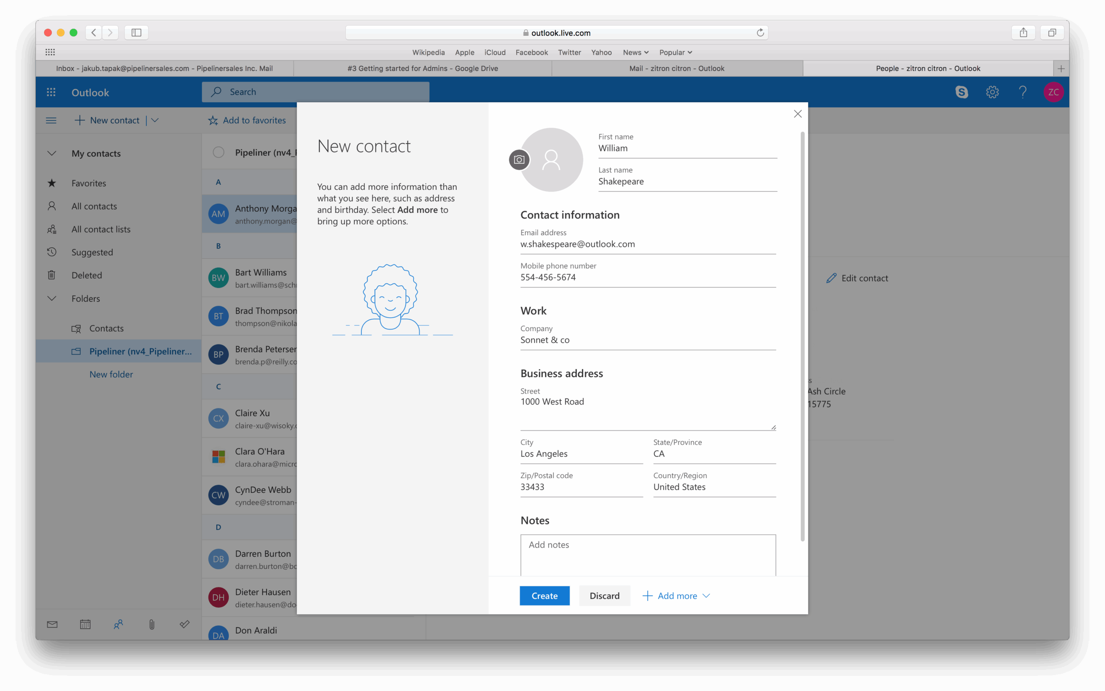Image resolution: width=1105 pixels, height=691 pixels.
Task: Click the Discard button
Action: tap(604, 596)
